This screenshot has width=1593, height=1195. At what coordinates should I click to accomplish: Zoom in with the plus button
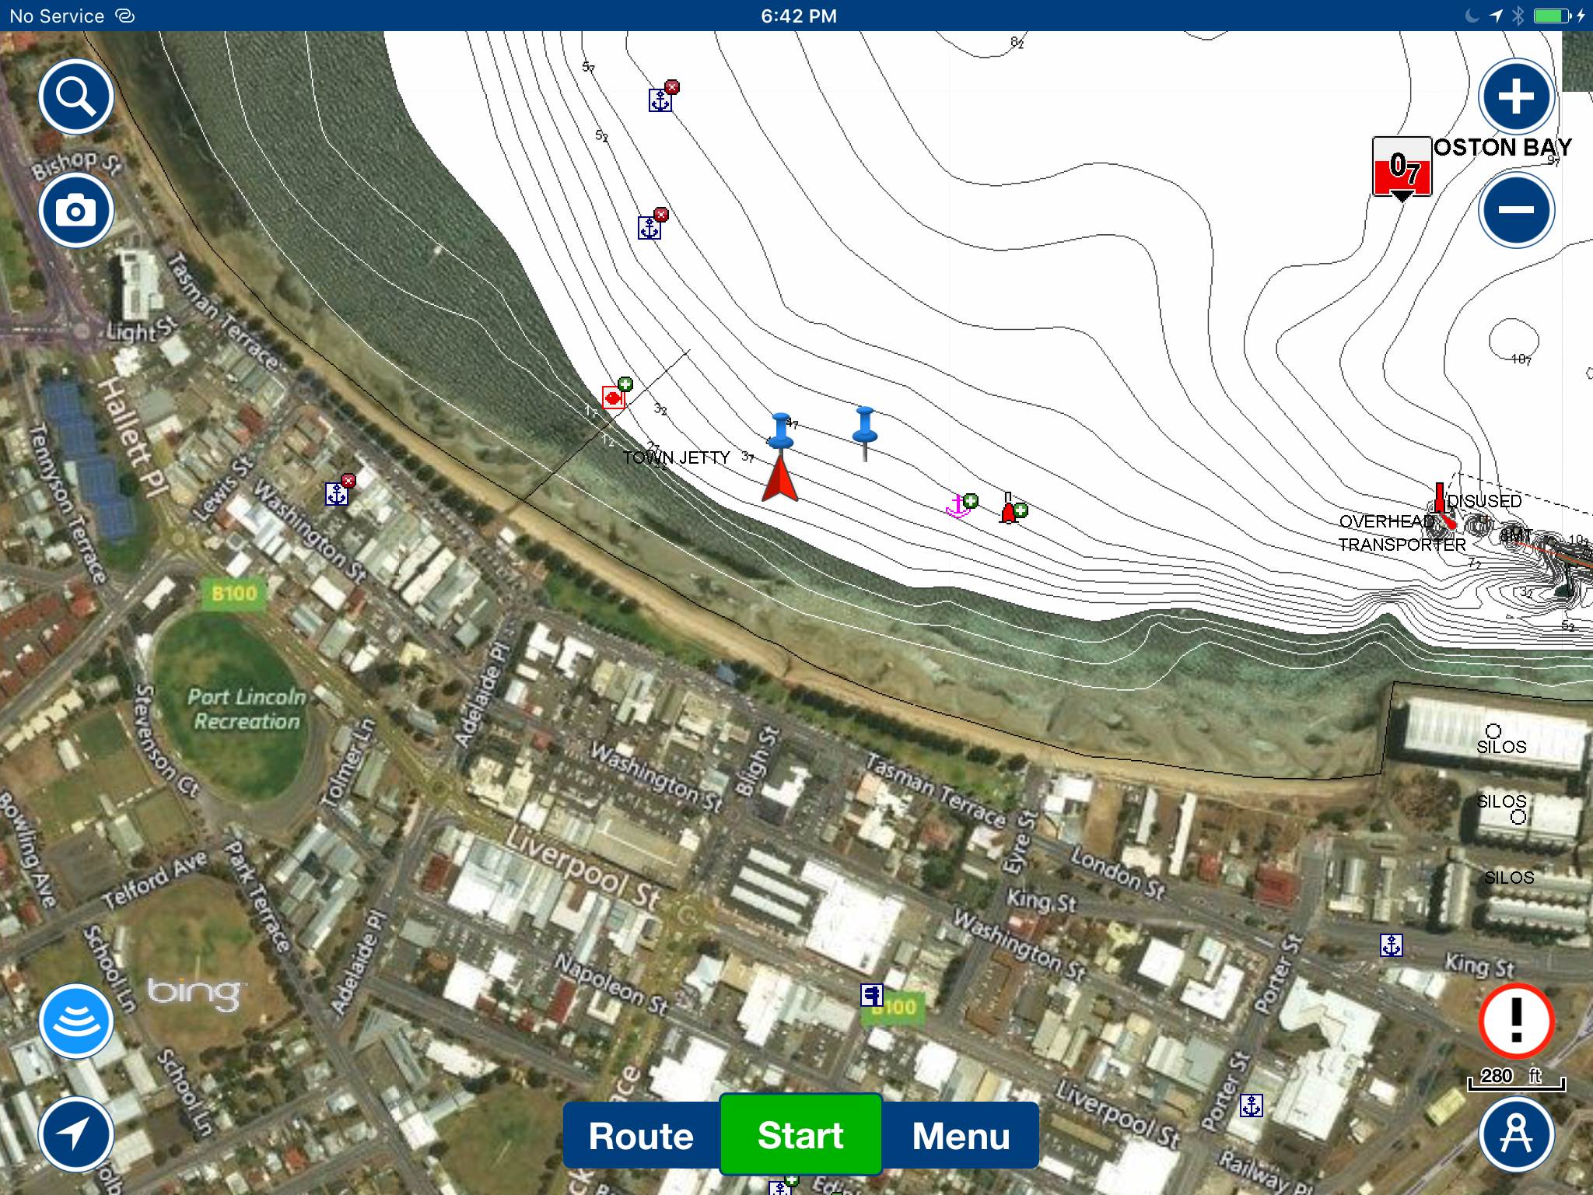pos(1515,97)
